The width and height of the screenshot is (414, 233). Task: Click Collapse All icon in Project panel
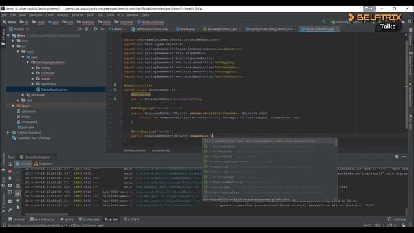coord(86,29)
